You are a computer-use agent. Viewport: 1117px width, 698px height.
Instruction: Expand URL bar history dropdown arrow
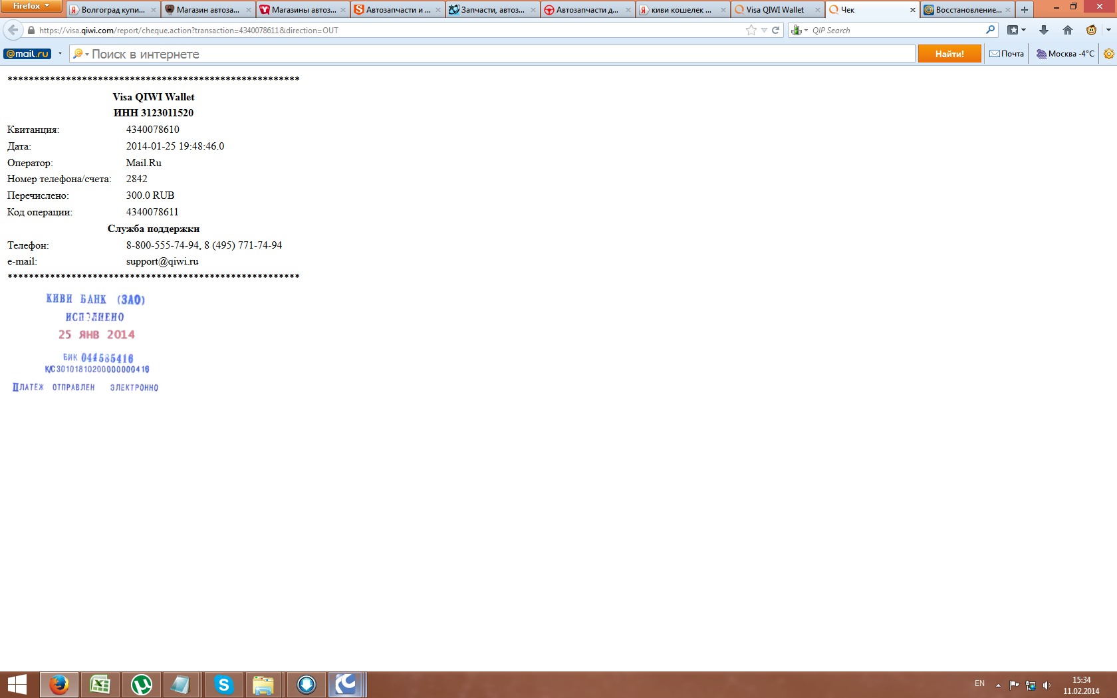click(764, 30)
